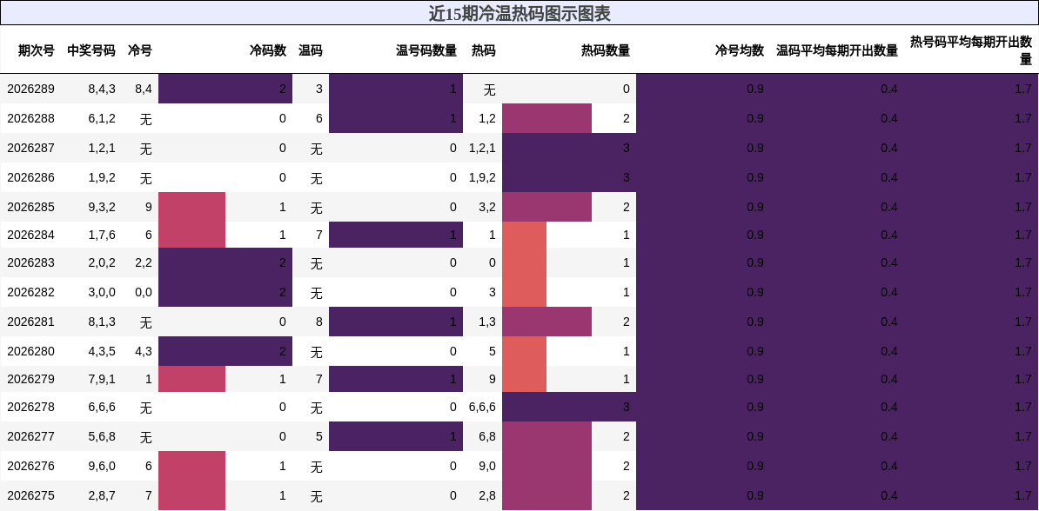This screenshot has height=511, width=1039.
Task: Click the title 近15期冷温热码图示图表
Action: click(519, 13)
